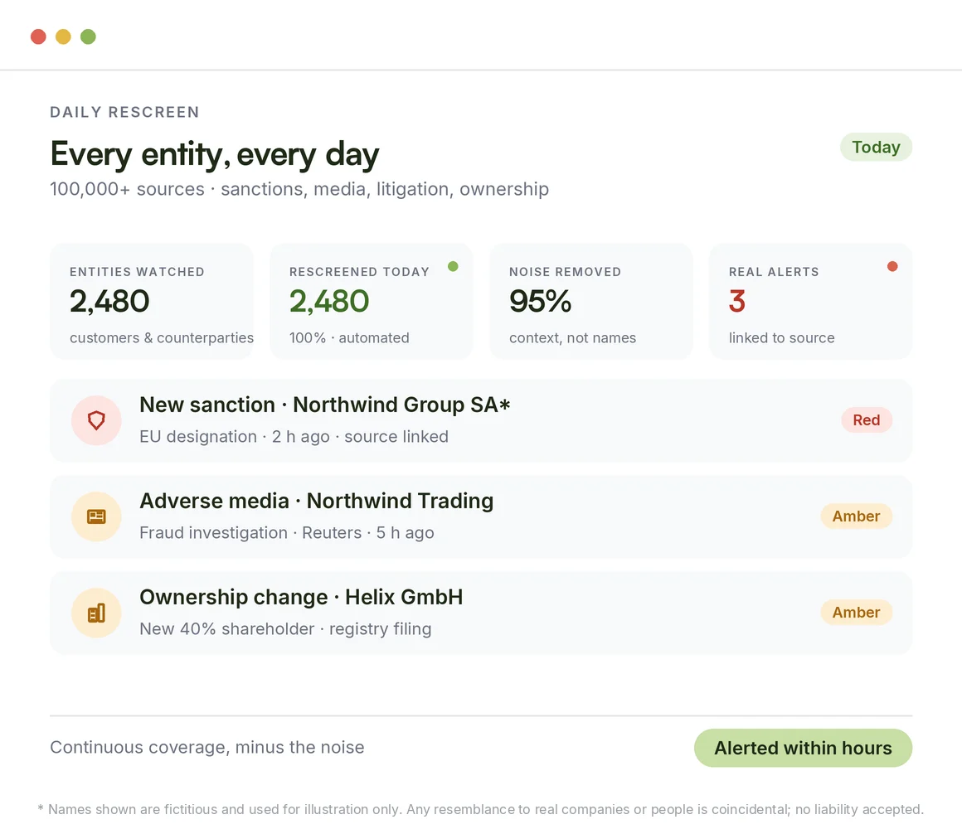
Task: Open the Adverse media · Northwind Trading alert
Action: (x=481, y=517)
